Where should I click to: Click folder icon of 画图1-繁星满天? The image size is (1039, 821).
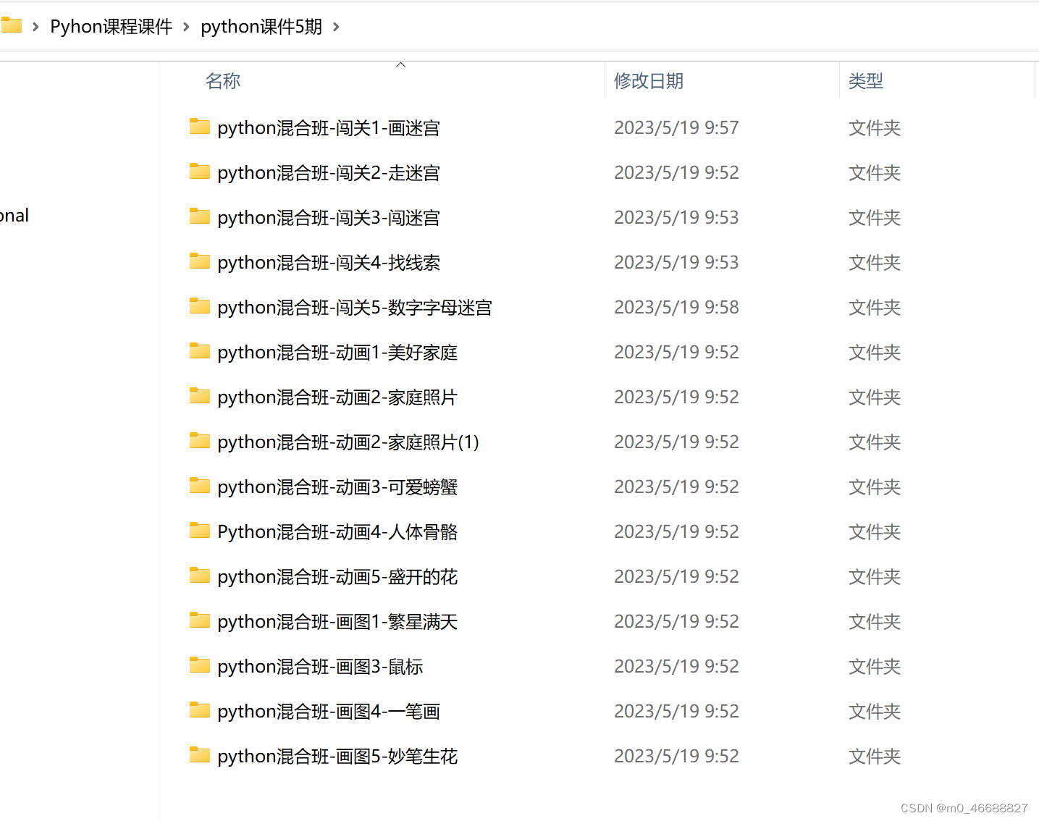[x=200, y=621]
